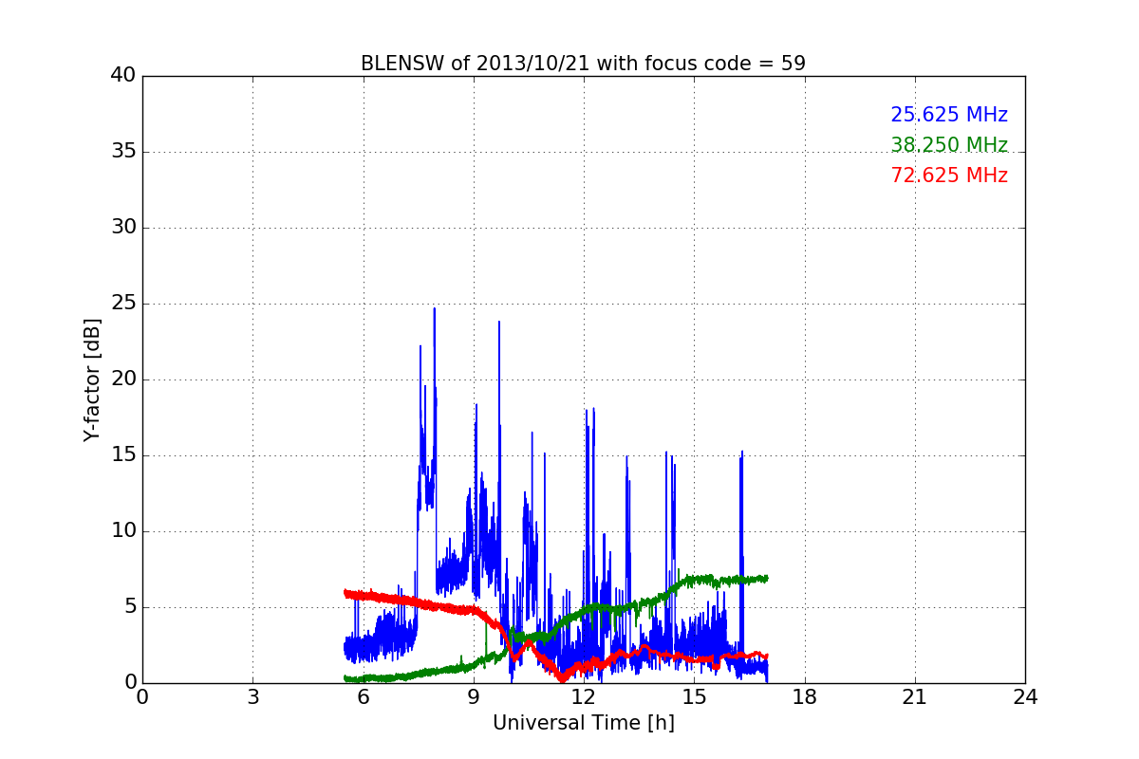Screen dimensions: 1139x759
Task: Click the y-axis tick label 20
Action: tap(123, 379)
